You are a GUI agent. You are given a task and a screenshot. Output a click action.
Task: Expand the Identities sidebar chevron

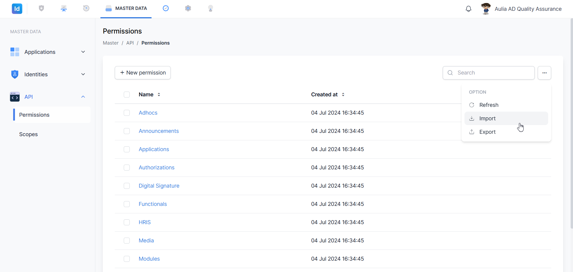coord(83,74)
